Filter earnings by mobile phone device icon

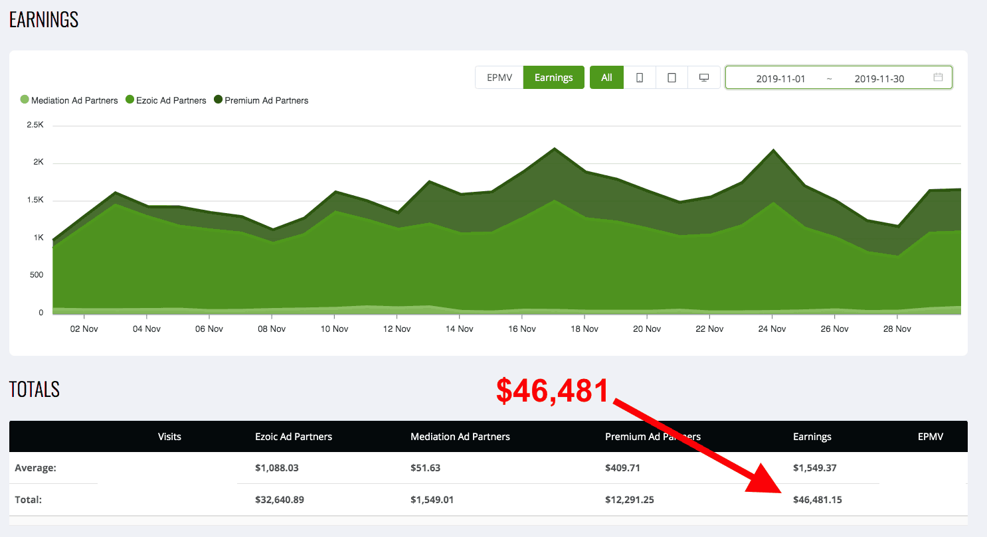click(640, 78)
